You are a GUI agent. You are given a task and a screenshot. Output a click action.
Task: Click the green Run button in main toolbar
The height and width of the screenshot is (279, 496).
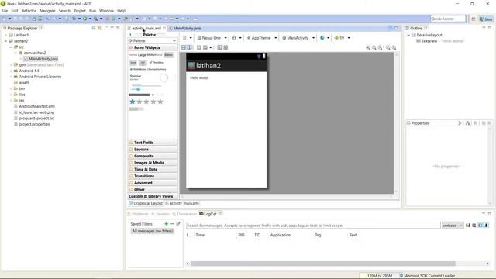point(84,19)
